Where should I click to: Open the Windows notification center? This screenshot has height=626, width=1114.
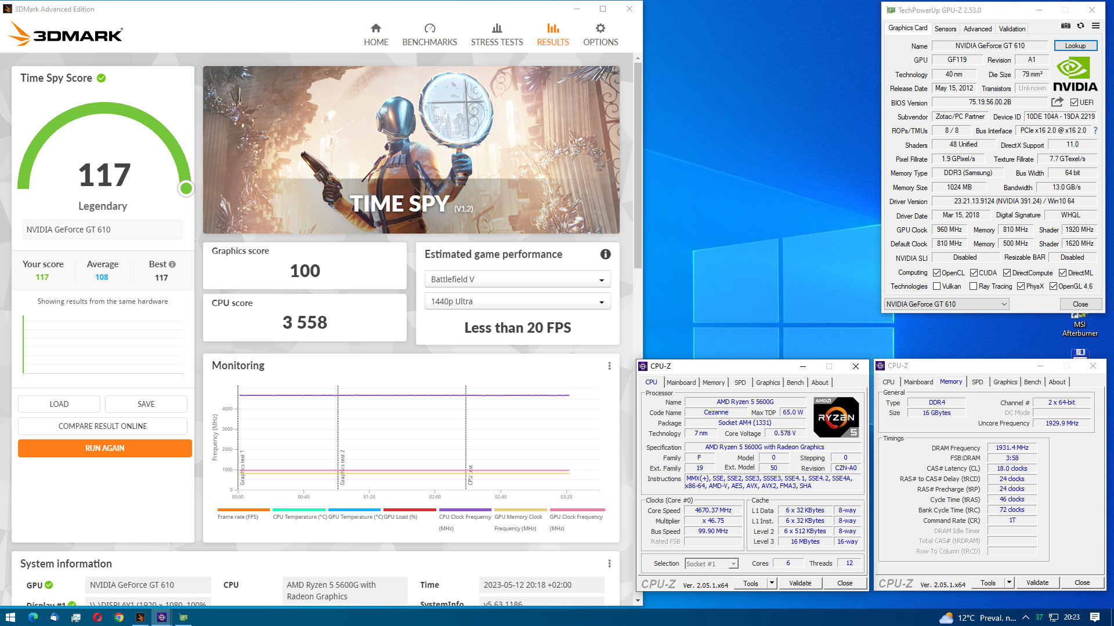click(1095, 617)
